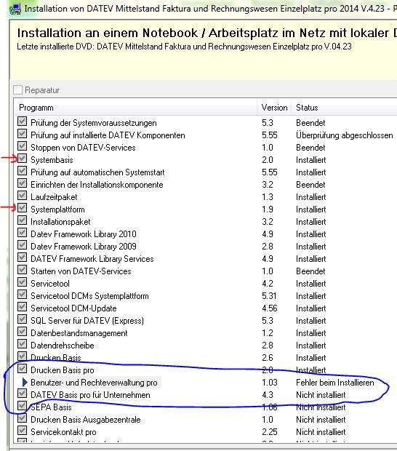The image size is (397, 451).
Task: Toggle the Servicekontakt pro checkbox
Action: pos(22,431)
